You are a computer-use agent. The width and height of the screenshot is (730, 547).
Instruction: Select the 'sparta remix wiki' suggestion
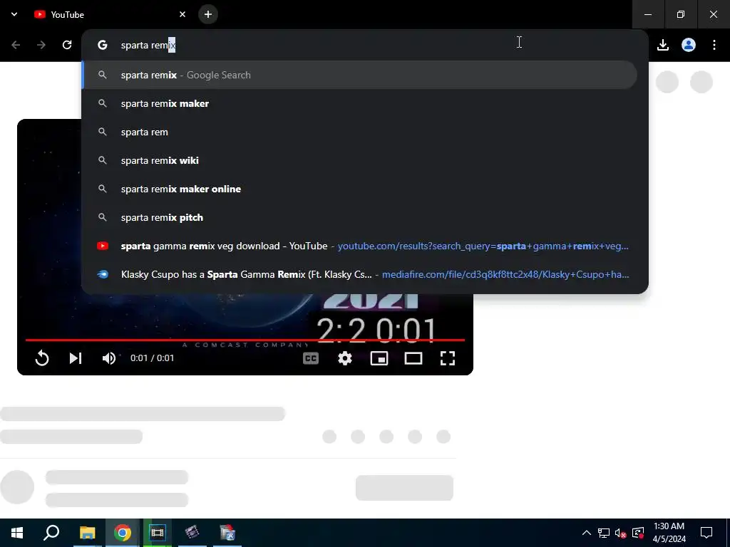tap(359, 160)
